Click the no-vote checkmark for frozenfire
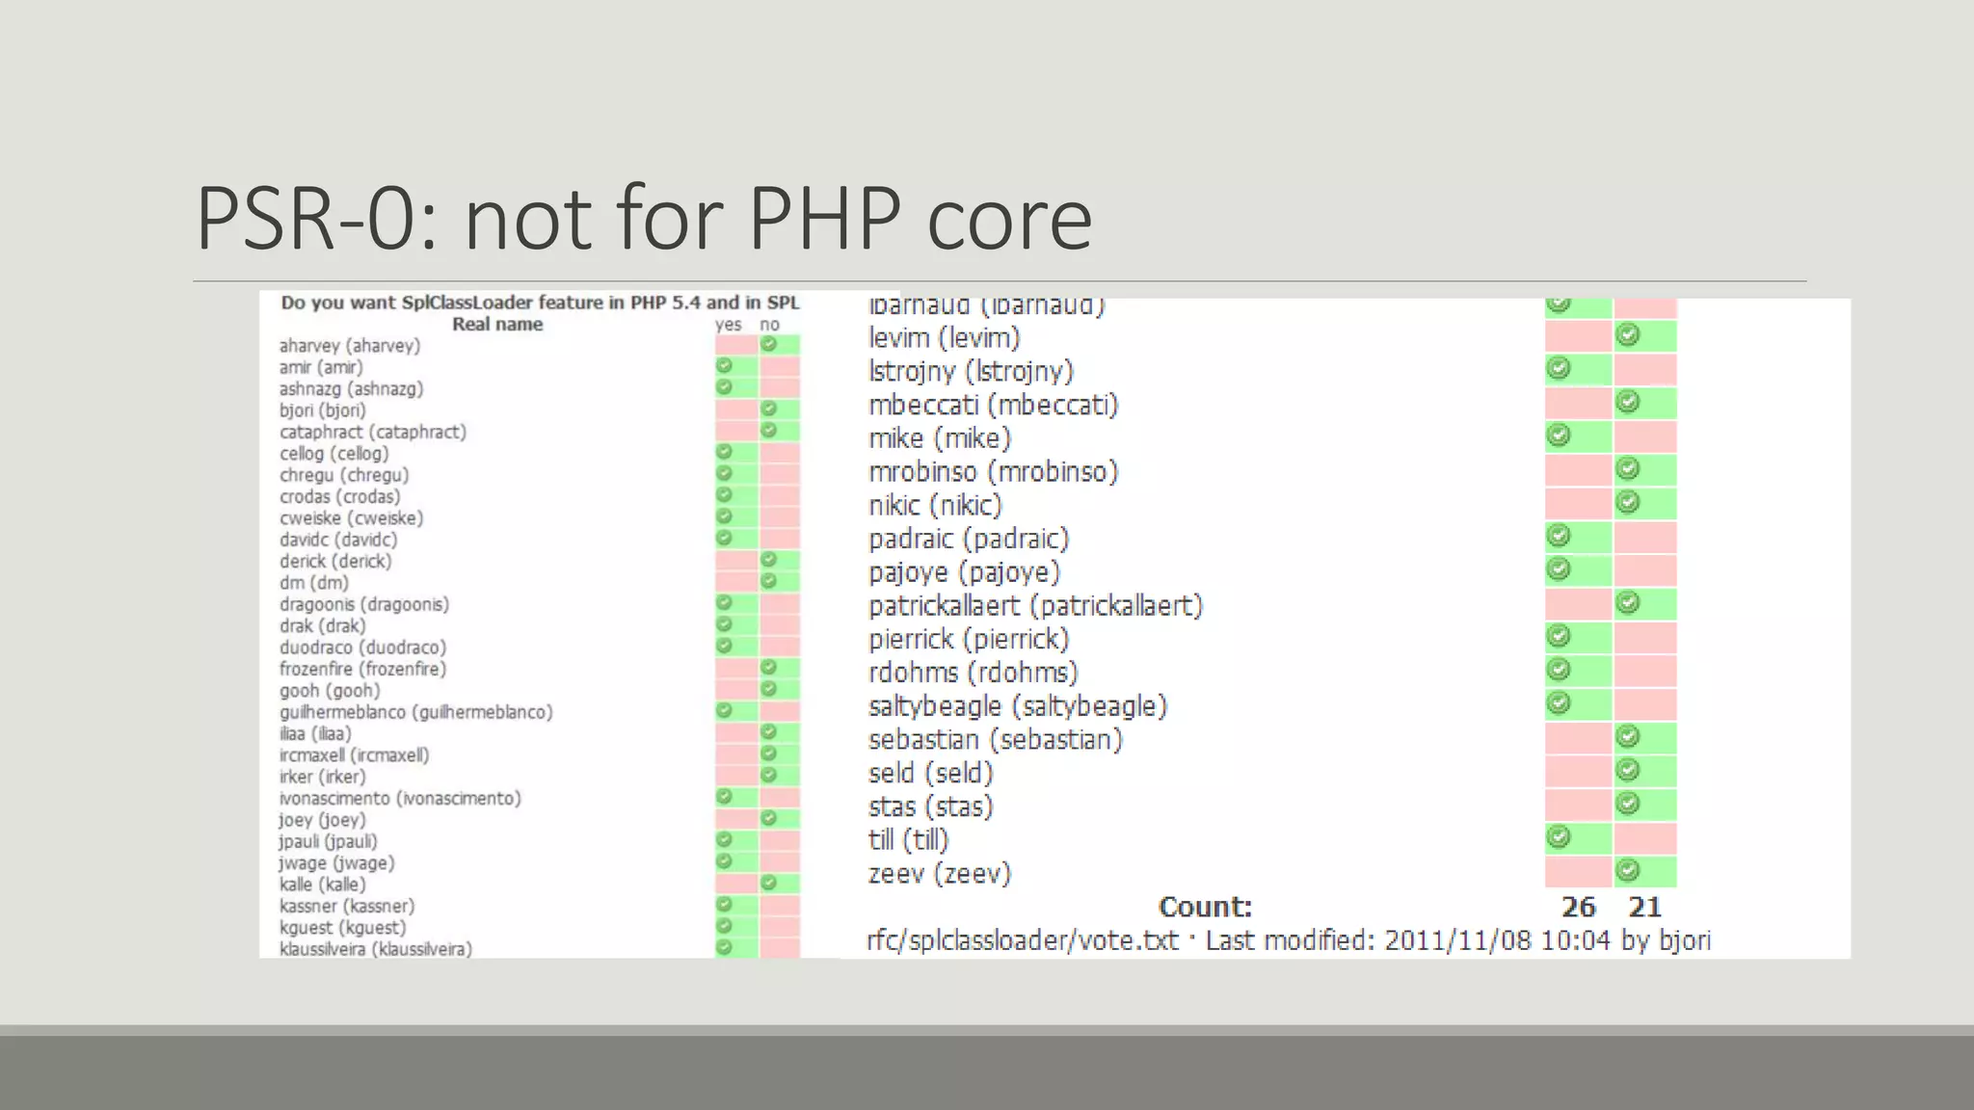The width and height of the screenshot is (1974, 1110). pyautogui.click(x=768, y=668)
